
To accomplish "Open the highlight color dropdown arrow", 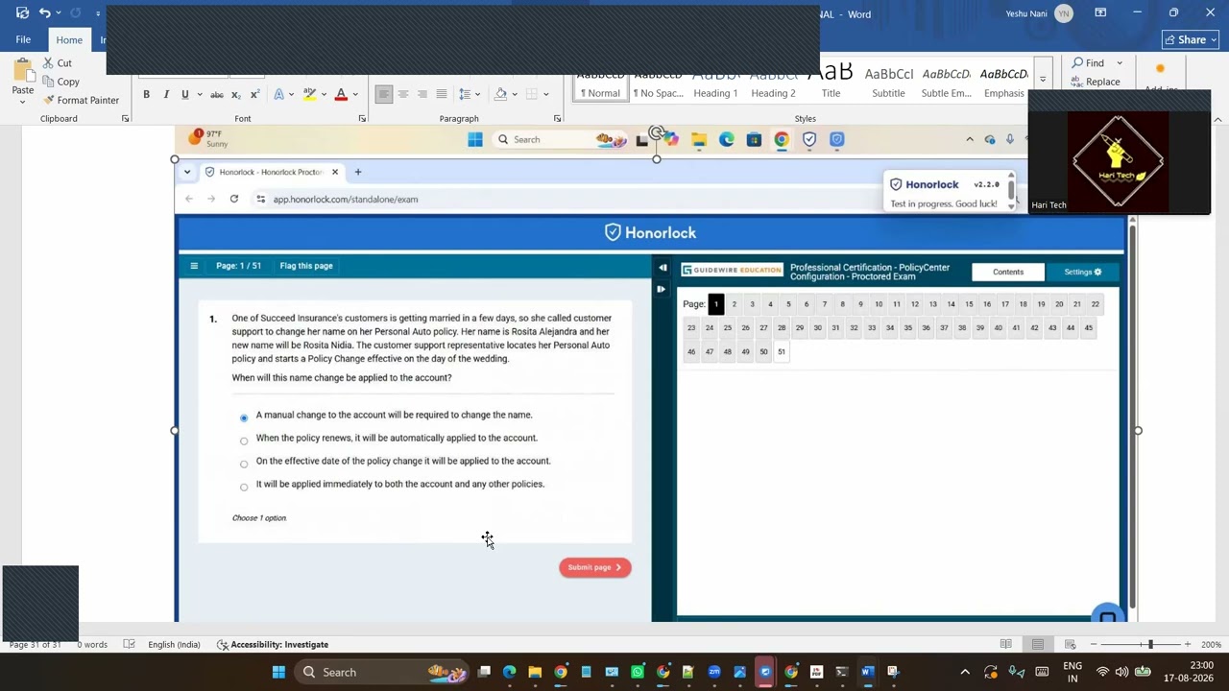I will 324,94.
